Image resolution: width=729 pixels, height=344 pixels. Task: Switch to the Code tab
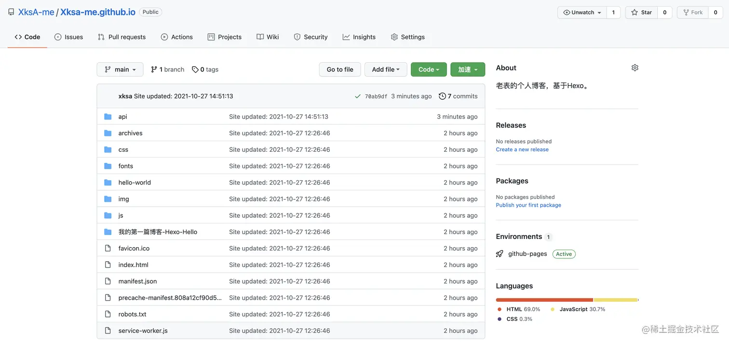(27, 37)
